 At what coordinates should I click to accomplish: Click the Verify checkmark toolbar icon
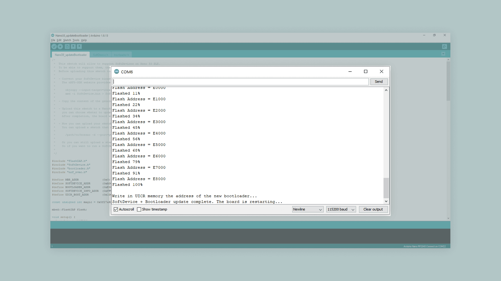click(54, 46)
